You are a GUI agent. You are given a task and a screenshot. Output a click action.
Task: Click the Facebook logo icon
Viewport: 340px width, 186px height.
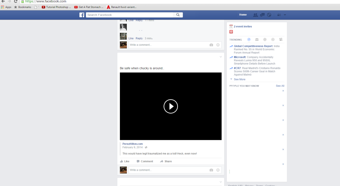click(x=82, y=15)
